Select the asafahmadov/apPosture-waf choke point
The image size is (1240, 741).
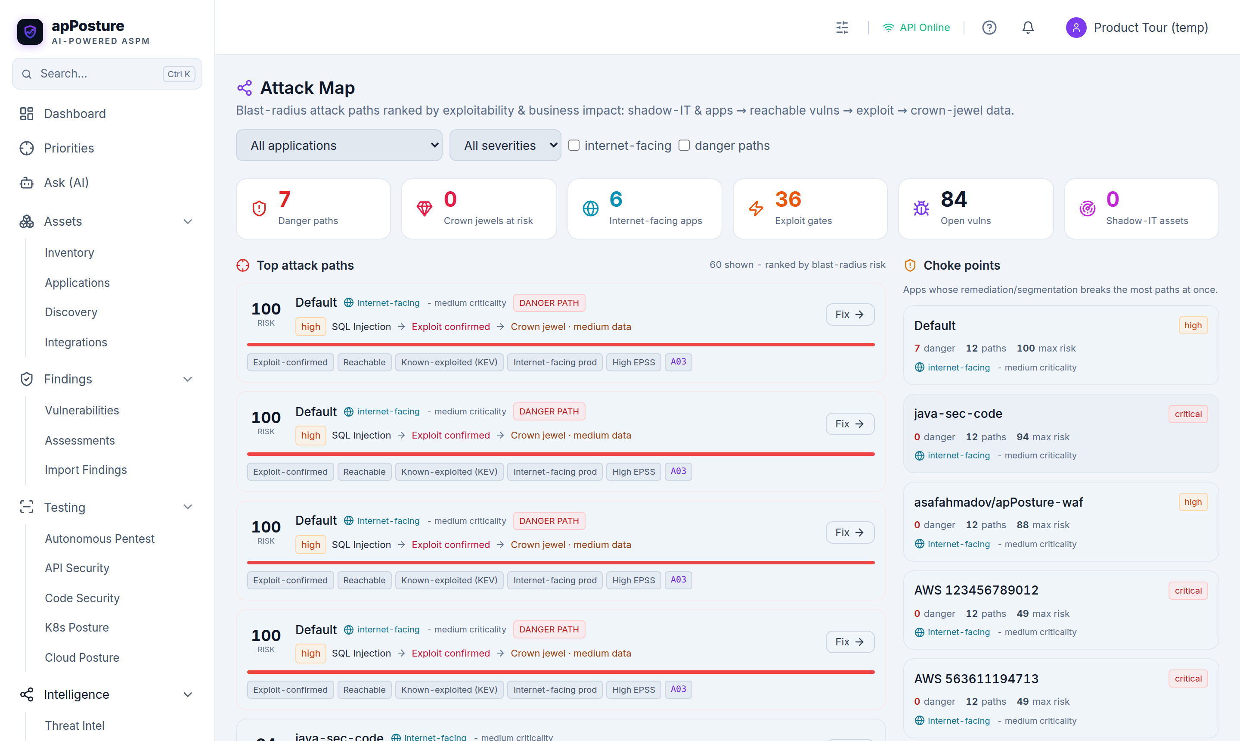(1061, 522)
